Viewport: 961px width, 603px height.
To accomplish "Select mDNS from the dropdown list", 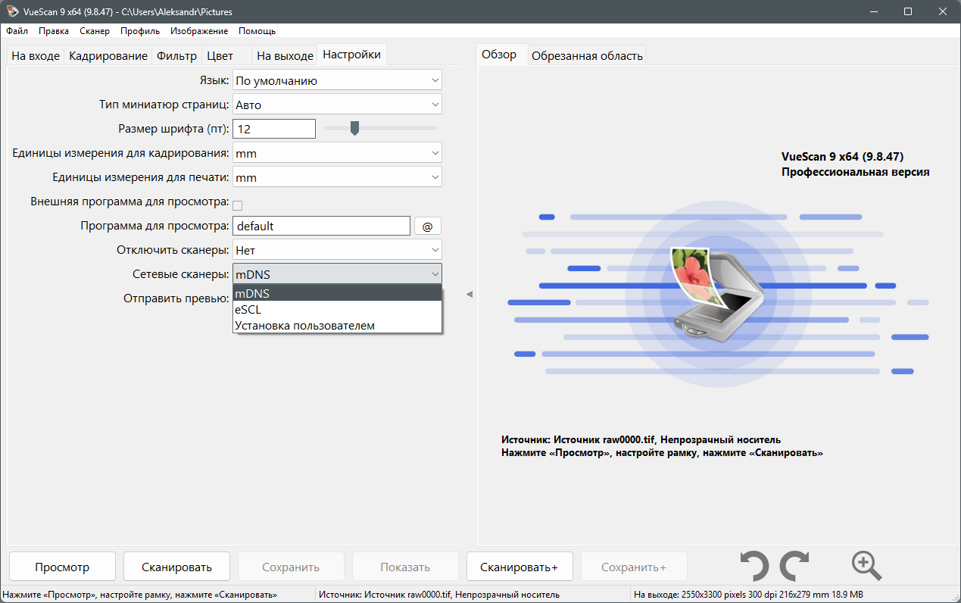I will pyautogui.click(x=337, y=293).
